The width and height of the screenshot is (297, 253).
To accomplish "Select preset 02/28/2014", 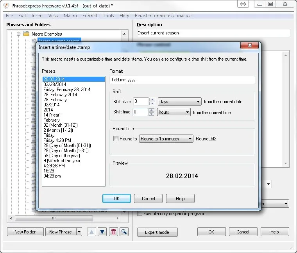I will tap(73, 84).
